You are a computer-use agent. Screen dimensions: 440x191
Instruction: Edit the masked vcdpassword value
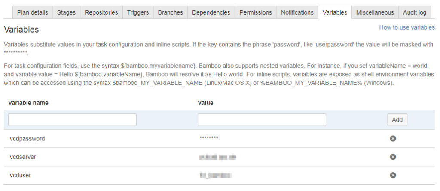pyautogui.click(x=209, y=138)
